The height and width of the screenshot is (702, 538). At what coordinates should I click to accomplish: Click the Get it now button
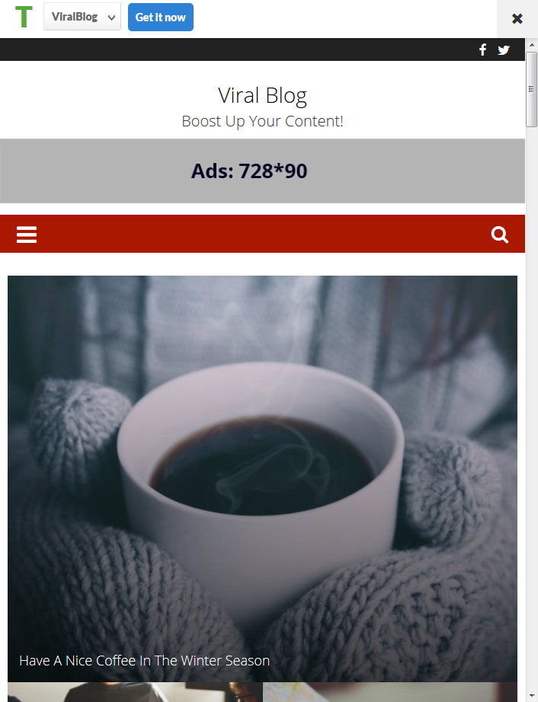click(160, 17)
